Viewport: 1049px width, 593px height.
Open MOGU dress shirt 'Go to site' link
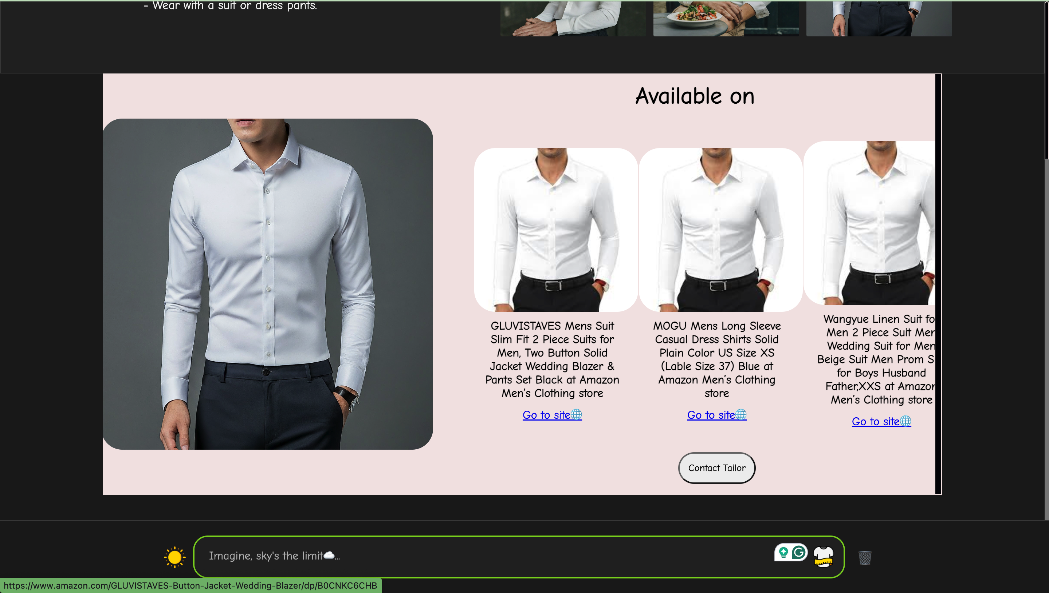point(711,415)
